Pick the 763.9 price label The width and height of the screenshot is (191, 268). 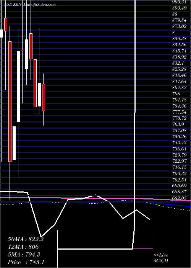coord(178,124)
